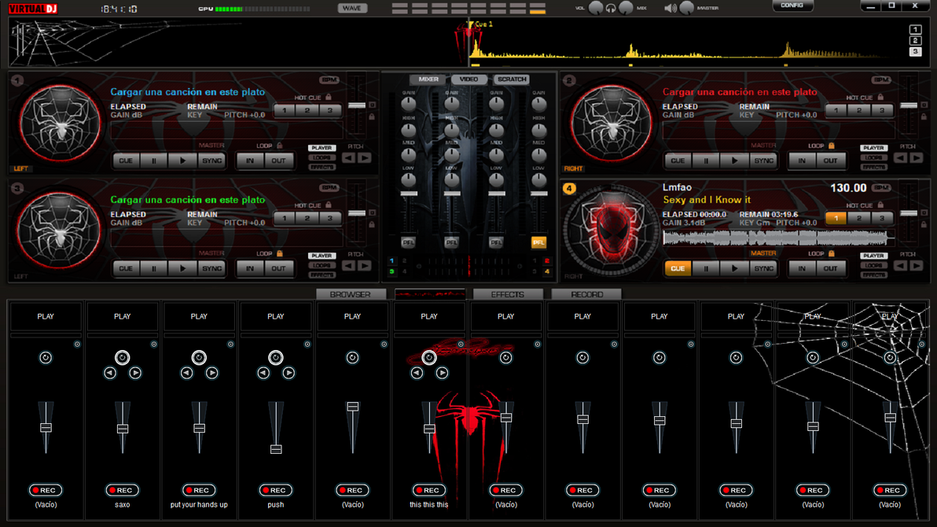937x527 pixels.
Task: Trigger hot cue 1 on deck 4
Action: (x=836, y=219)
